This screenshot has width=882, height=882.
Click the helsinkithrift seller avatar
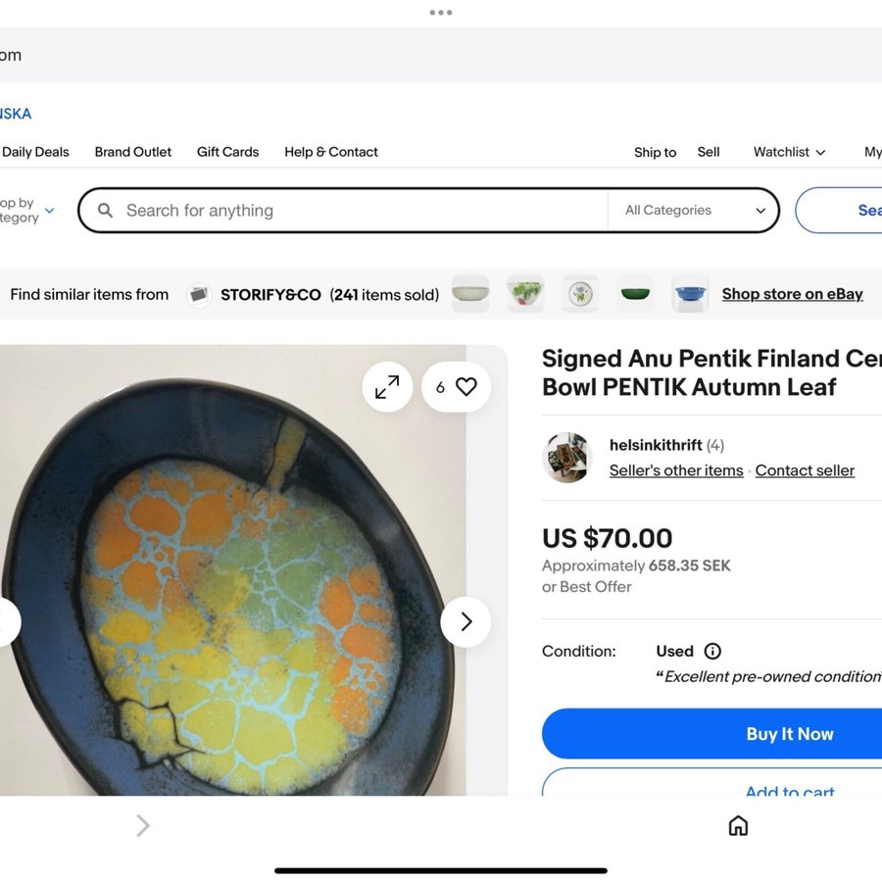coord(567,458)
